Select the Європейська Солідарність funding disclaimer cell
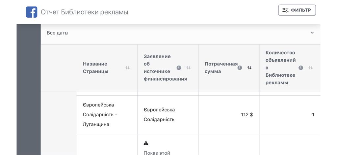Image resolution: width=337 pixels, height=155 pixels. pos(168,115)
